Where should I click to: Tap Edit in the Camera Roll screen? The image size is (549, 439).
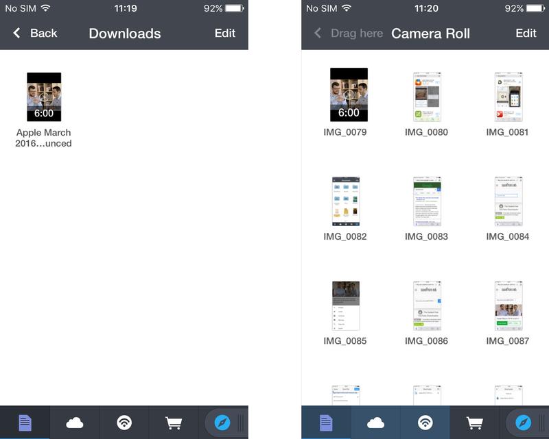pos(526,33)
